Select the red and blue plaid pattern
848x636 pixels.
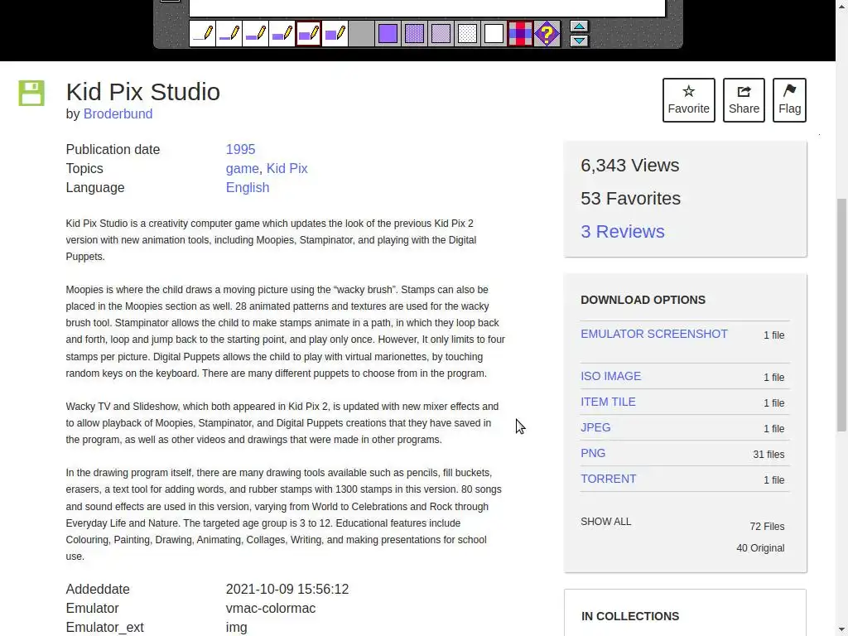click(x=520, y=33)
